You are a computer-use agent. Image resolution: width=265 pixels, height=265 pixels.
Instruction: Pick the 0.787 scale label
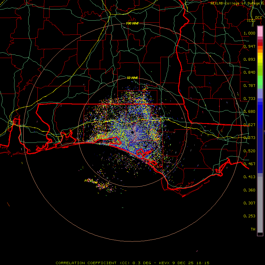pos(249,85)
